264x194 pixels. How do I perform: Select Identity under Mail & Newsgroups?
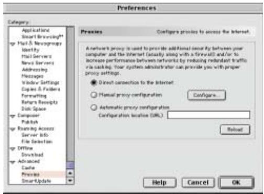(30, 50)
